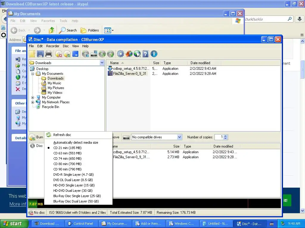Image resolution: width=305 pixels, height=228 pixels.
Task: Click globe with red arrow update icon
Action: tap(129, 54)
